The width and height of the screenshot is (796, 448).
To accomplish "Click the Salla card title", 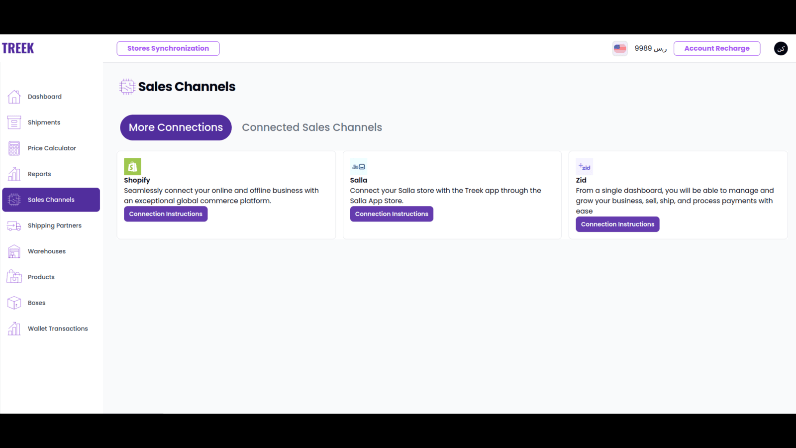I will 359,180.
